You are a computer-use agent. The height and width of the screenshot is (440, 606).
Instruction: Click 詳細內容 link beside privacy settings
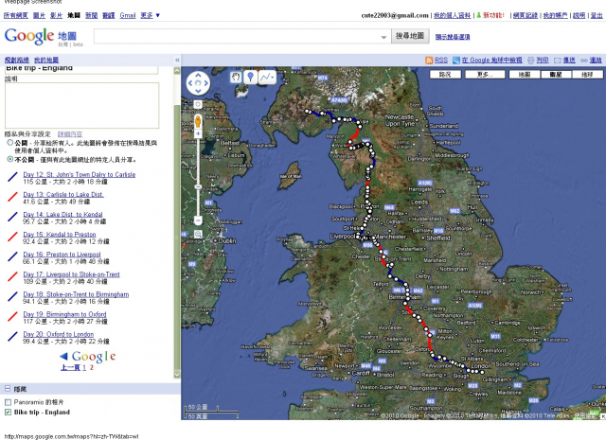tap(70, 134)
